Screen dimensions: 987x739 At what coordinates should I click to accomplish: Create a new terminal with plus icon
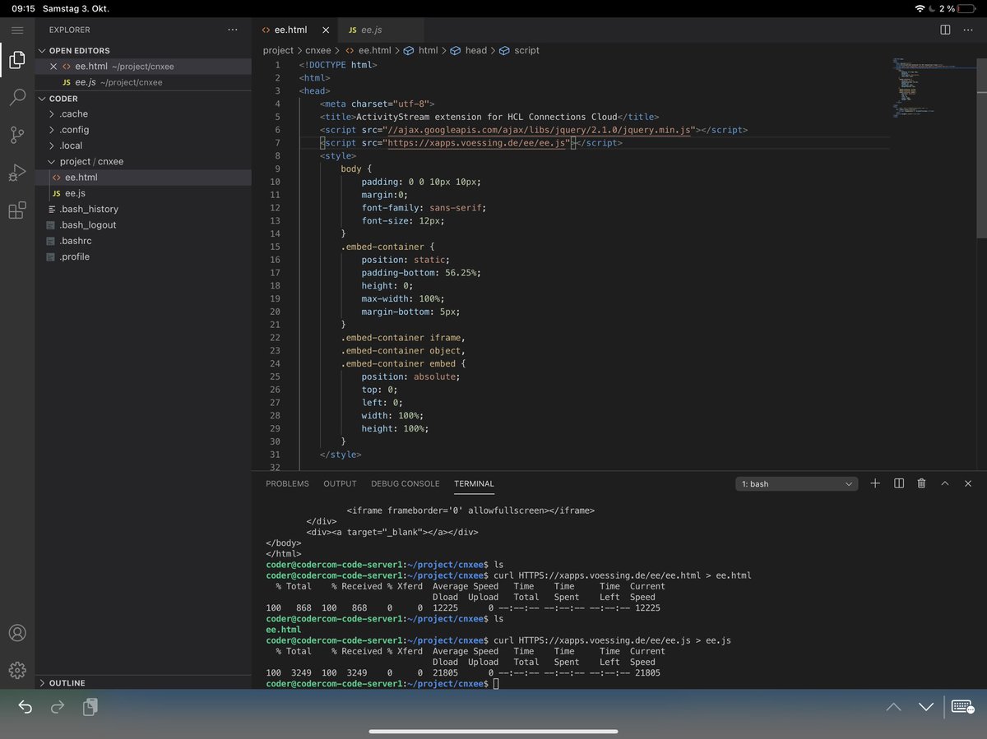tap(875, 483)
